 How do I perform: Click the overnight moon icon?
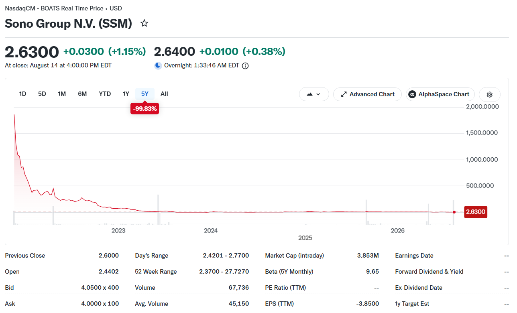[x=158, y=65]
